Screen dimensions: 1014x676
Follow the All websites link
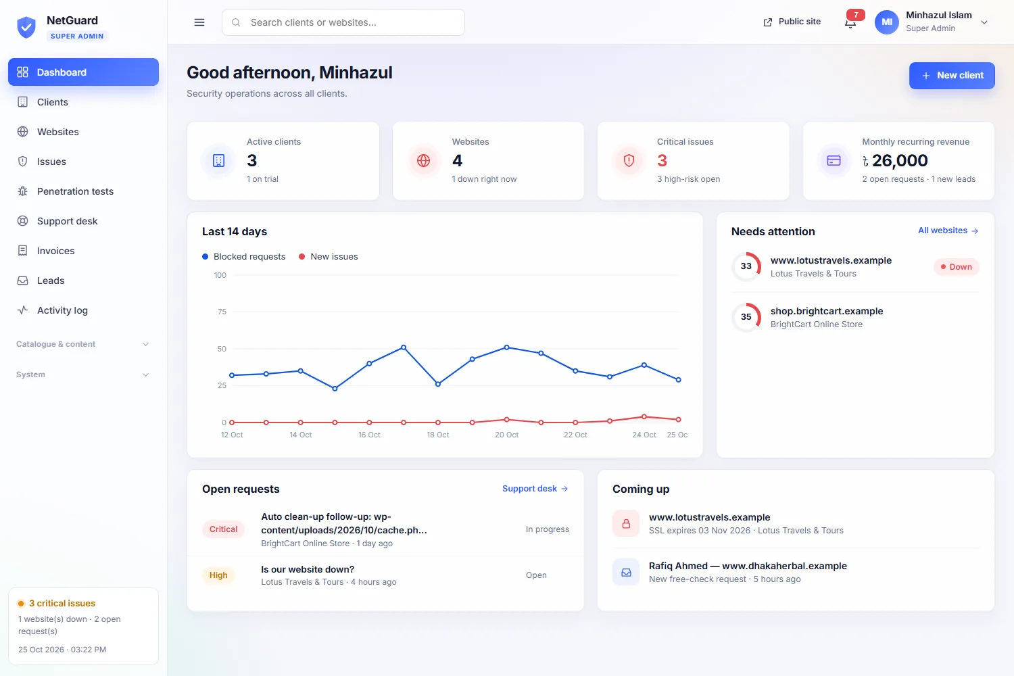948,231
